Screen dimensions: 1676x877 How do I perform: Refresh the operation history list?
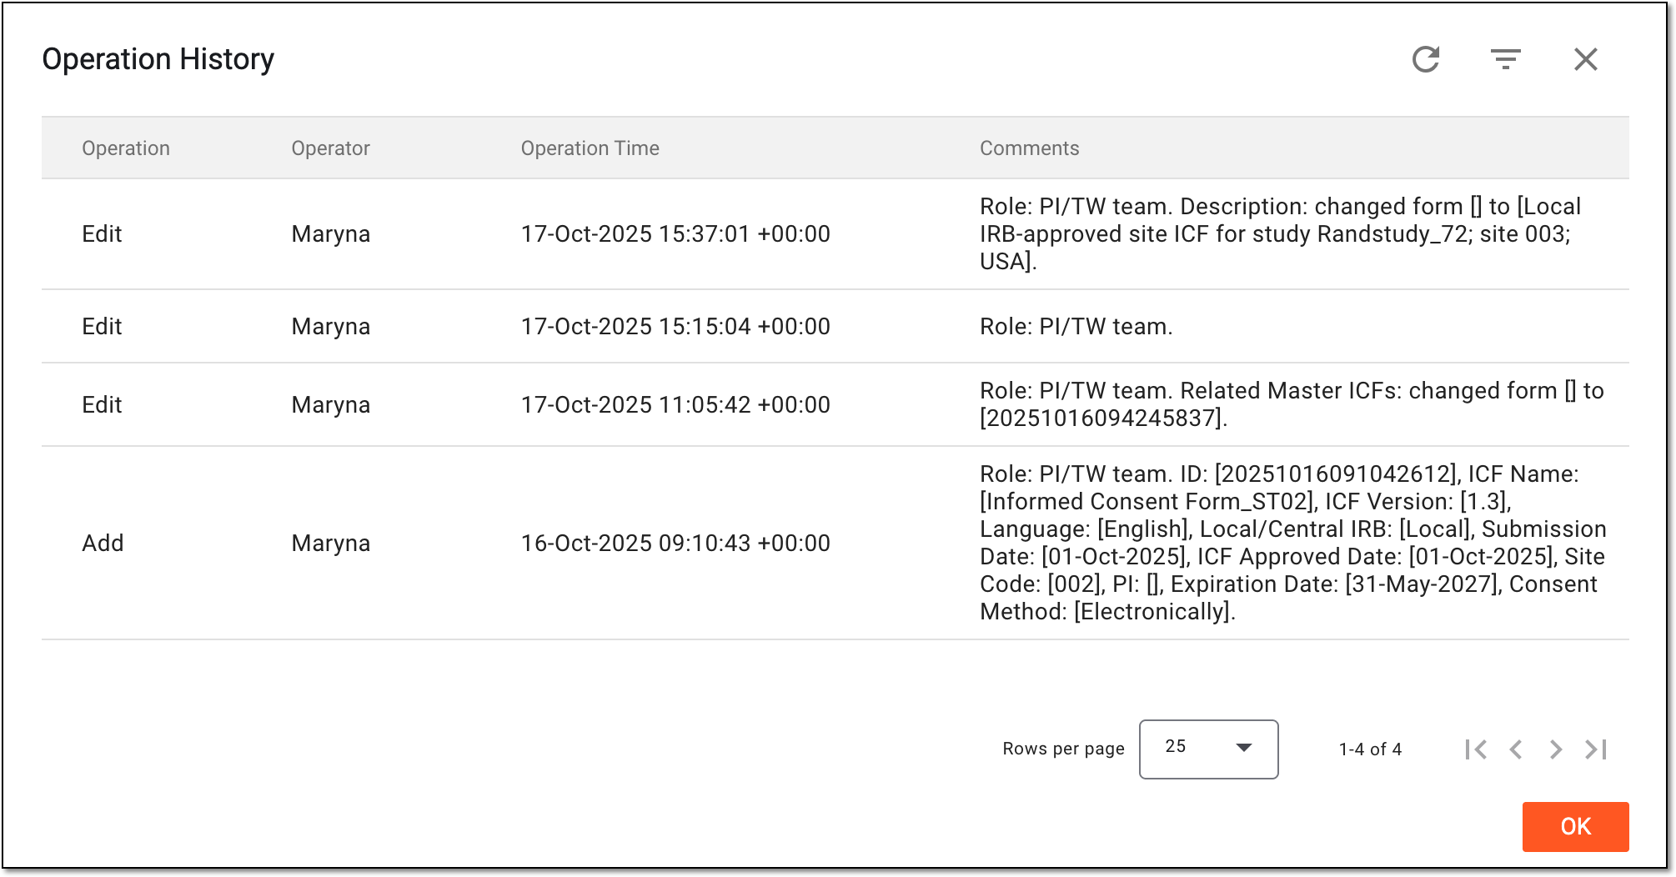point(1426,59)
